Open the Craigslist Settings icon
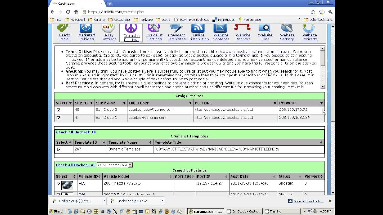This screenshot has width=383, height=215. coord(154,28)
